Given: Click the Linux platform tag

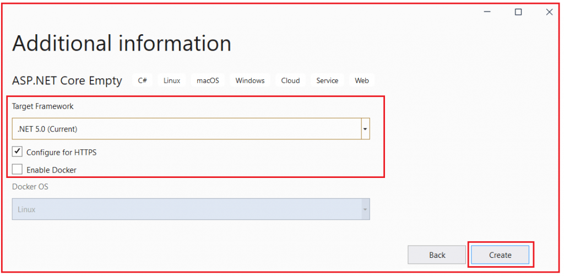Looking at the screenshot, I should pos(172,80).
